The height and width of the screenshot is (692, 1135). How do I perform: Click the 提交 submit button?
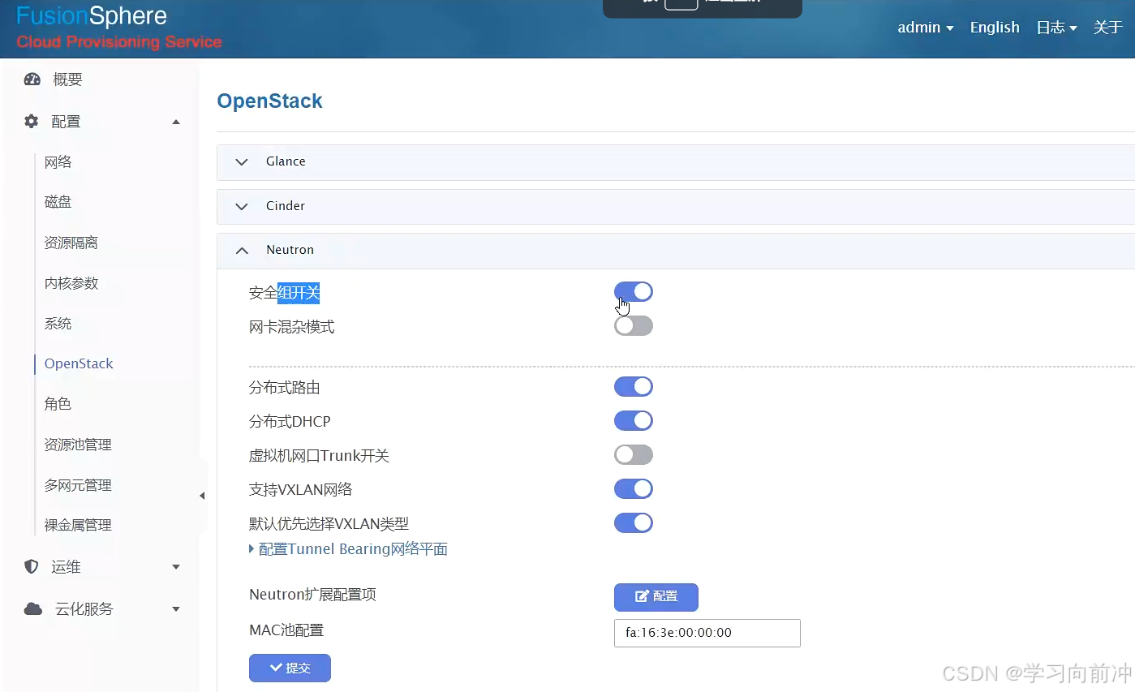click(290, 668)
